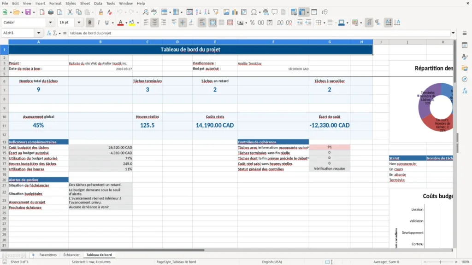Click the Split Window icon
This screenshot has height=265, width=472.
[x=314, y=12]
